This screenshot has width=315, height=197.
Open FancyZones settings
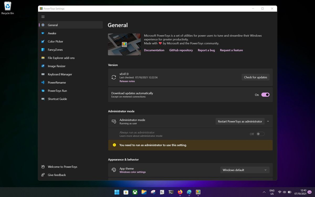pos(55,49)
